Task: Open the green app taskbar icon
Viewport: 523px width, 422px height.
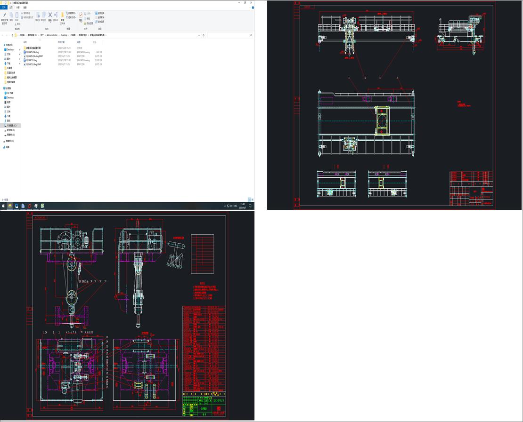Action: pos(42,206)
